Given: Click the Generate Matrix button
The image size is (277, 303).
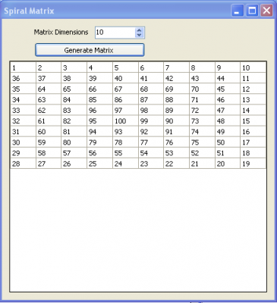Looking at the screenshot, I should [90, 50].
